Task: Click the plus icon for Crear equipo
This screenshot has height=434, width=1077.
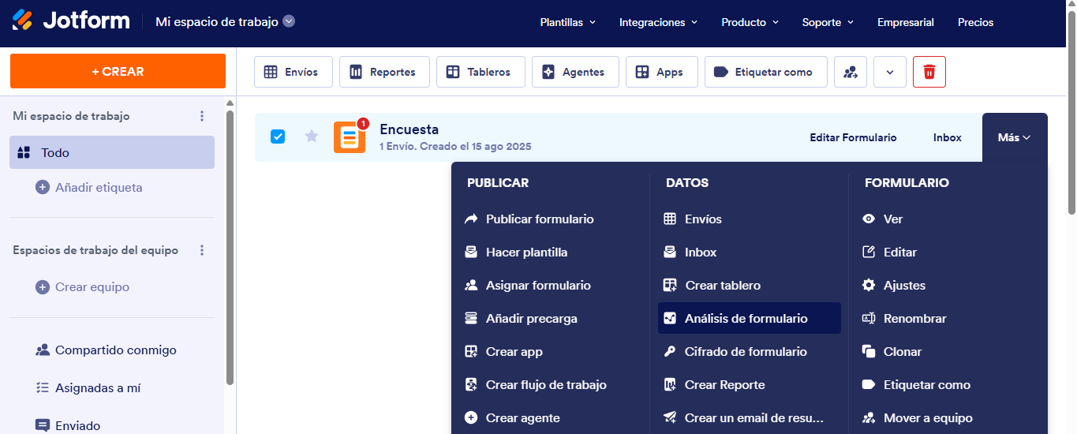Action: tap(43, 287)
